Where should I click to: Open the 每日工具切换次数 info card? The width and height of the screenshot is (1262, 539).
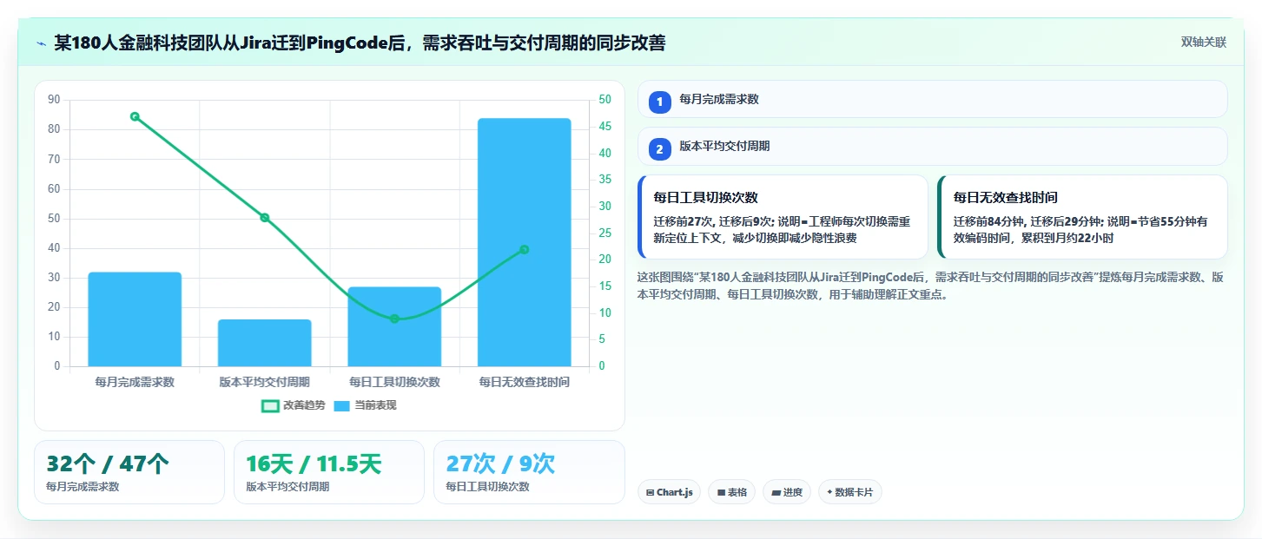(783, 217)
